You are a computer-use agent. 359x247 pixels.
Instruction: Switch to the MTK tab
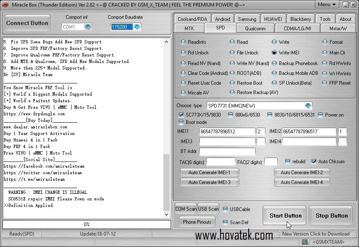point(190,29)
